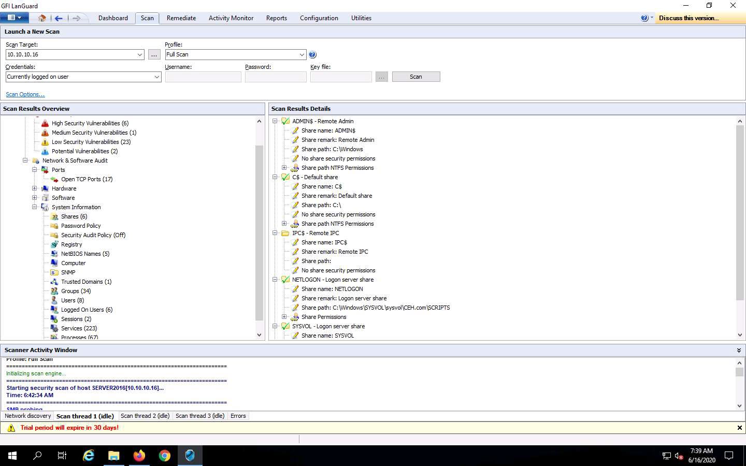Viewport: 746px width, 466px height.
Task: Click the Trusted Domains icon
Action: tap(54, 282)
